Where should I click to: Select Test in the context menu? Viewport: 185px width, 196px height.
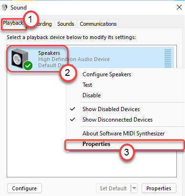tap(87, 85)
